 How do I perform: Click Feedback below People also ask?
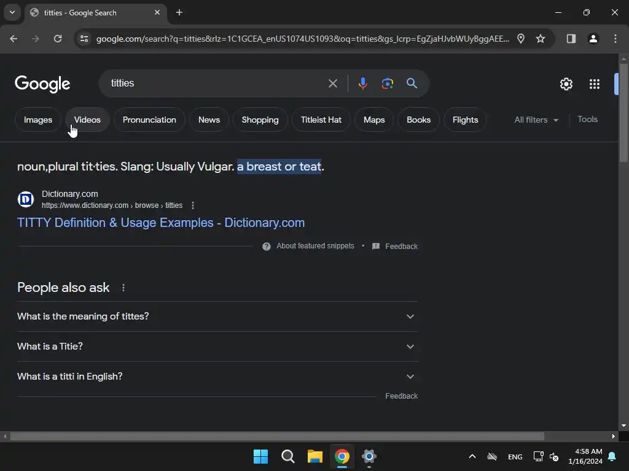tap(401, 396)
